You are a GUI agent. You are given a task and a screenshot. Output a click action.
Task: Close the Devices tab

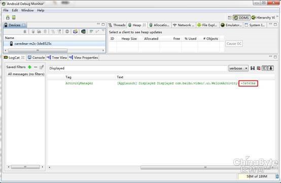[x=24, y=25]
